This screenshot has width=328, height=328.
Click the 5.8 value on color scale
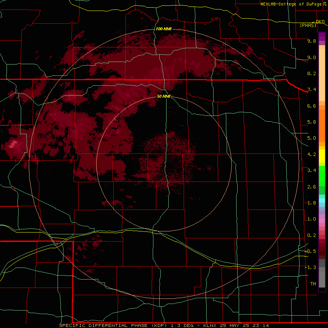click(x=312, y=122)
